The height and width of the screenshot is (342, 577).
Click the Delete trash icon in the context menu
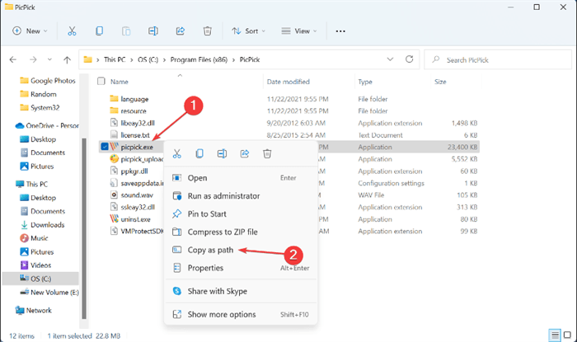coord(267,153)
